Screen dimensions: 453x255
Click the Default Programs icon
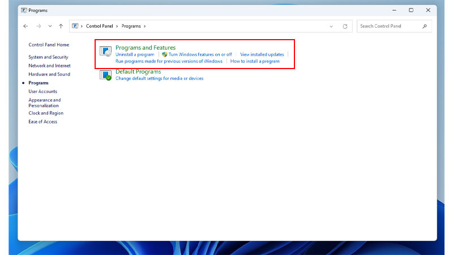[105, 75]
